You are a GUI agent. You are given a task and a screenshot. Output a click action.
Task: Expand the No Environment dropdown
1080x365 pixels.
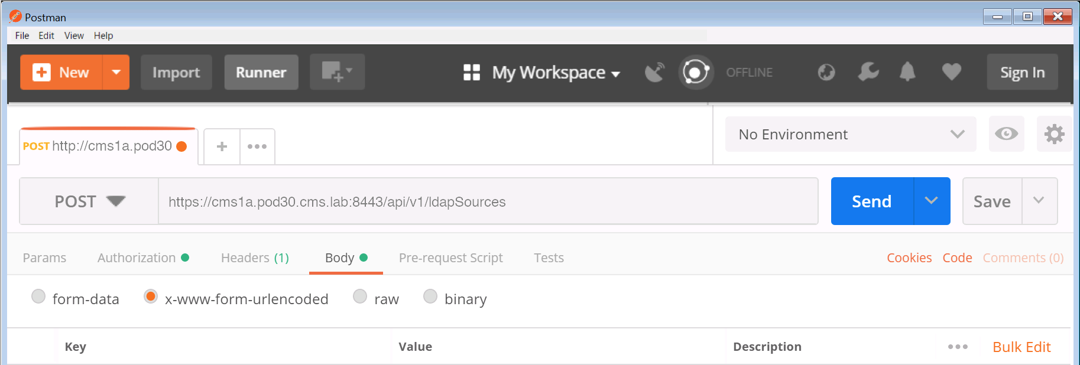(850, 135)
